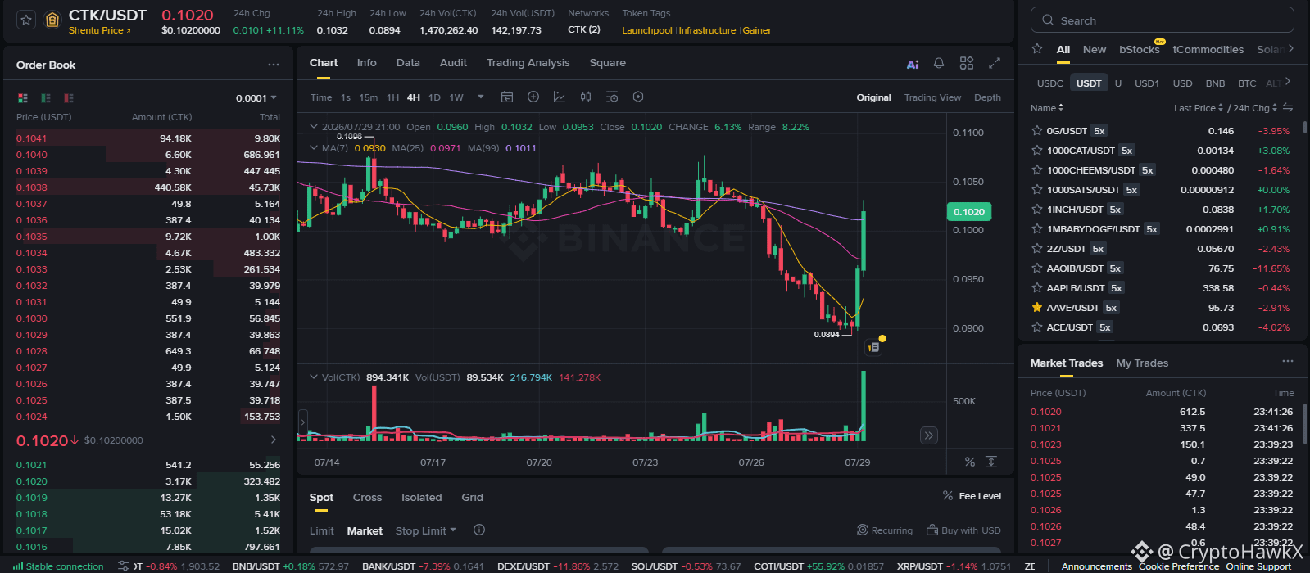This screenshot has height=573, width=1310.
Task: Show only asks order book view
Action: [x=69, y=98]
